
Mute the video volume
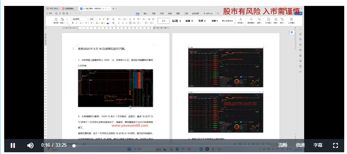[x=31, y=145]
